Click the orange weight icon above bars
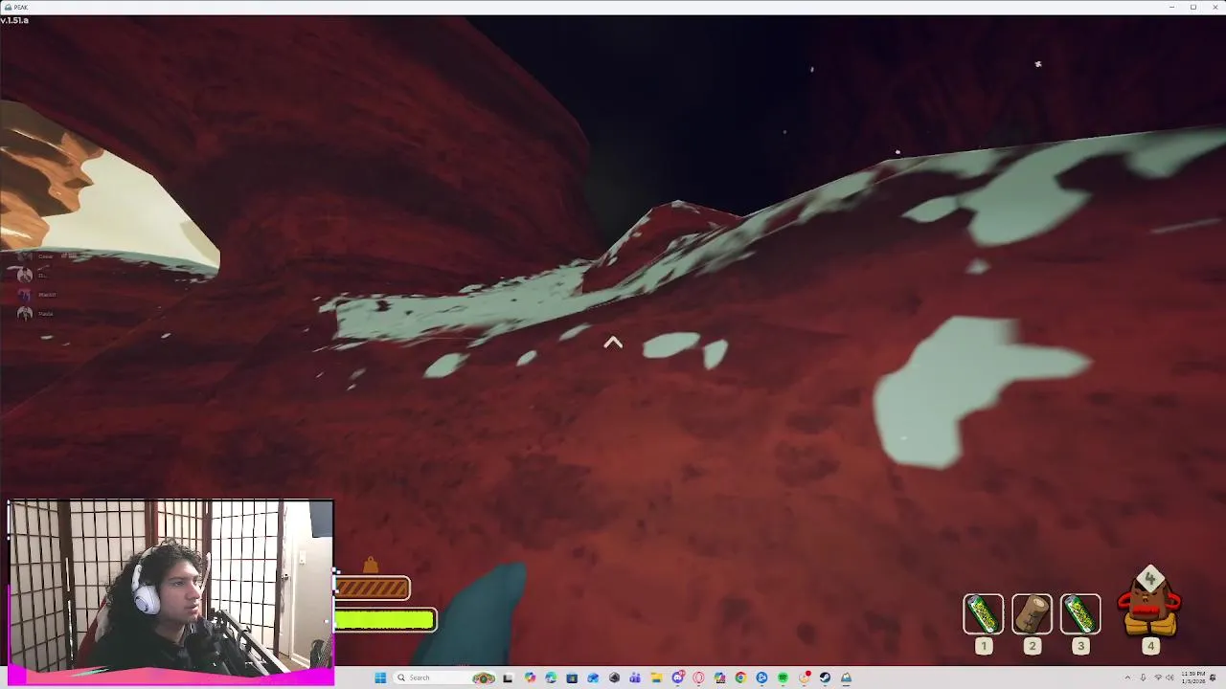Screen dimensions: 1226x689 [x=371, y=566]
